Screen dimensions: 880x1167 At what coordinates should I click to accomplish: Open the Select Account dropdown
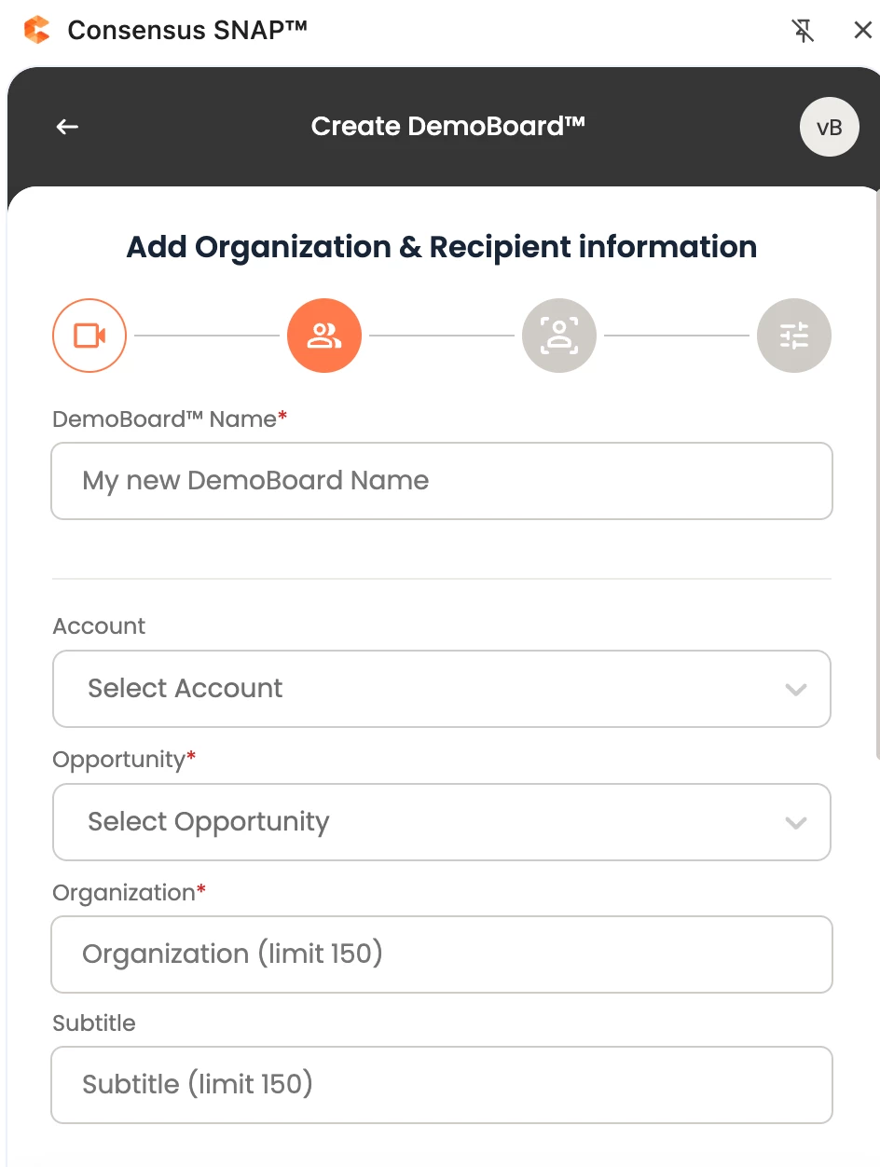click(442, 689)
